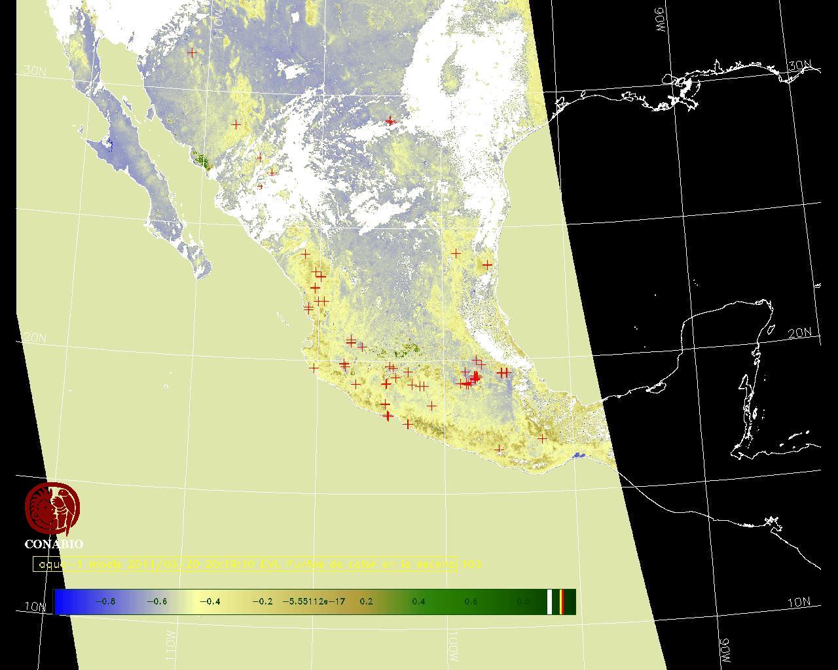Click the dense red hotspot cluster in central Mexico

click(x=473, y=379)
